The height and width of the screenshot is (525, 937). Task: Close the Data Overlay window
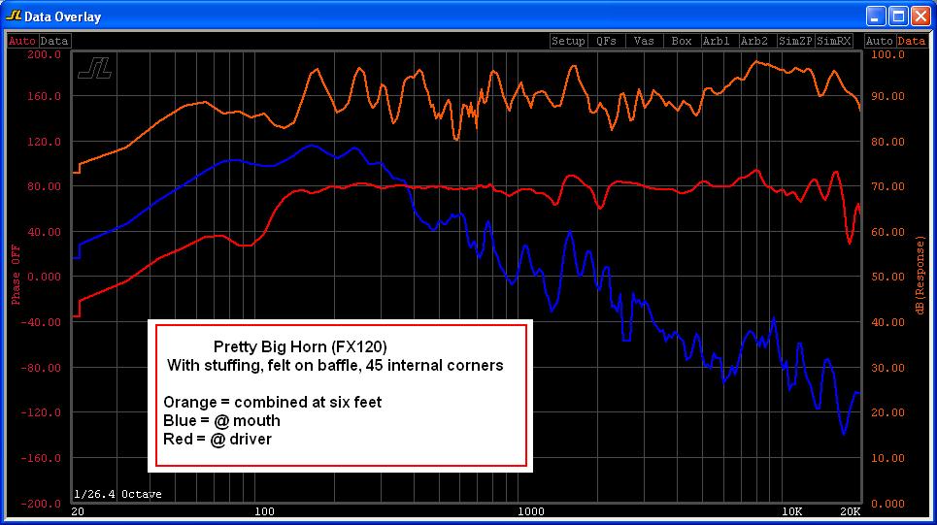(920, 16)
